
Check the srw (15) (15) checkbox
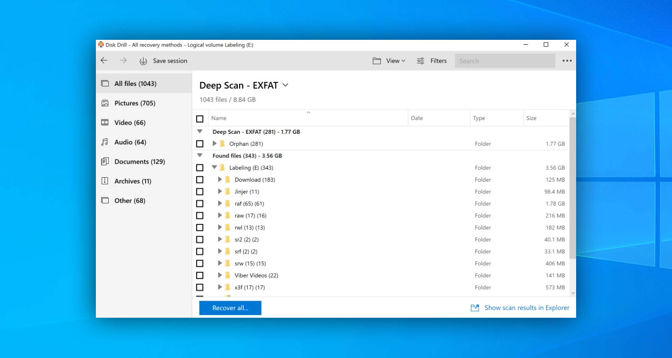(200, 263)
